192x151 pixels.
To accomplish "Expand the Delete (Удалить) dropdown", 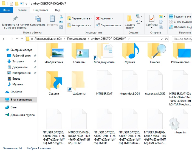I will click(112, 18).
